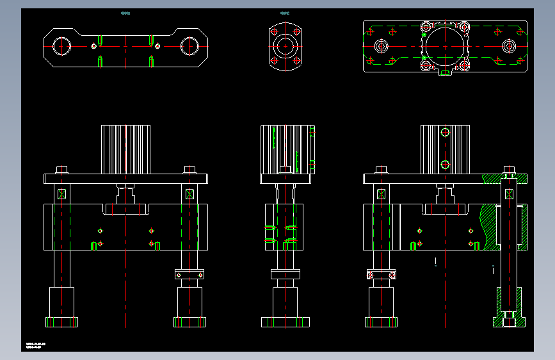Click the shaft collar on the right leg of front view
This screenshot has width=555, height=360.
189,275
